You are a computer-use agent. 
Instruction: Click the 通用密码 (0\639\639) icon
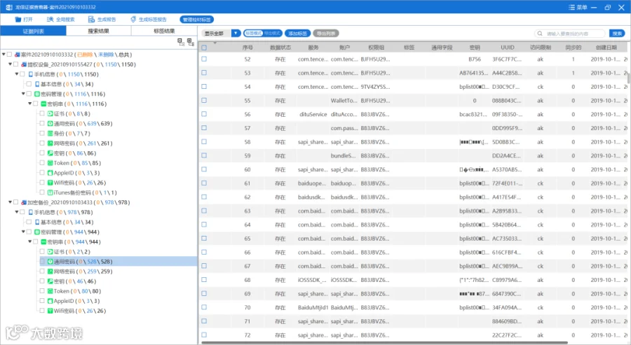coord(50,124)
